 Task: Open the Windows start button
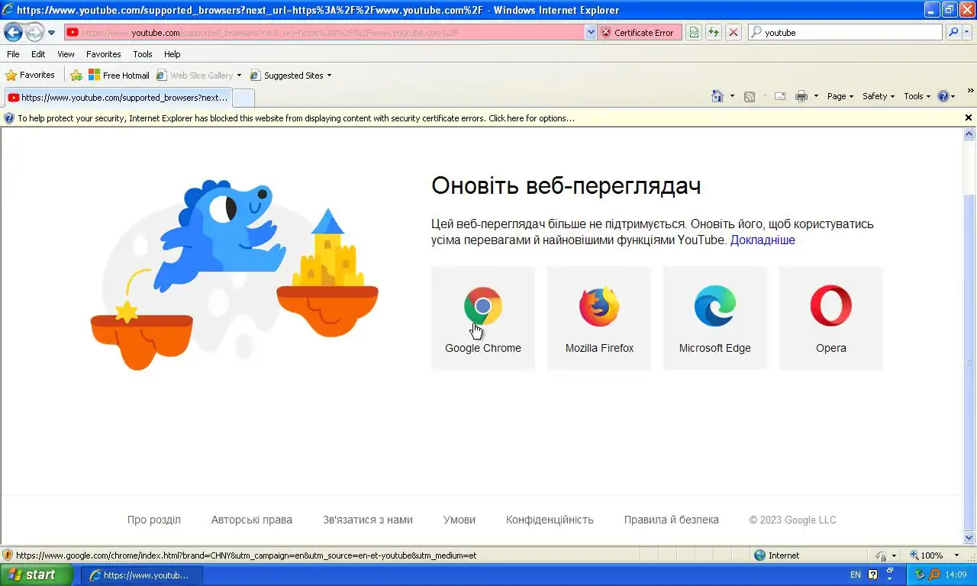coord(37,575)
